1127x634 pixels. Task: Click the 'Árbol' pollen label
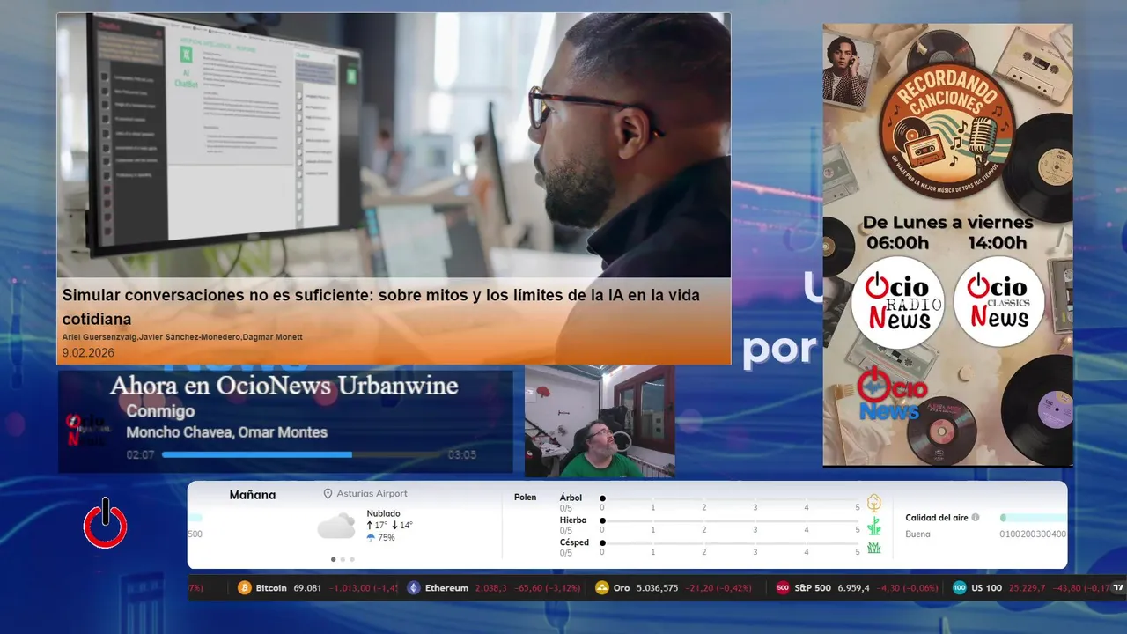[572, 498]
